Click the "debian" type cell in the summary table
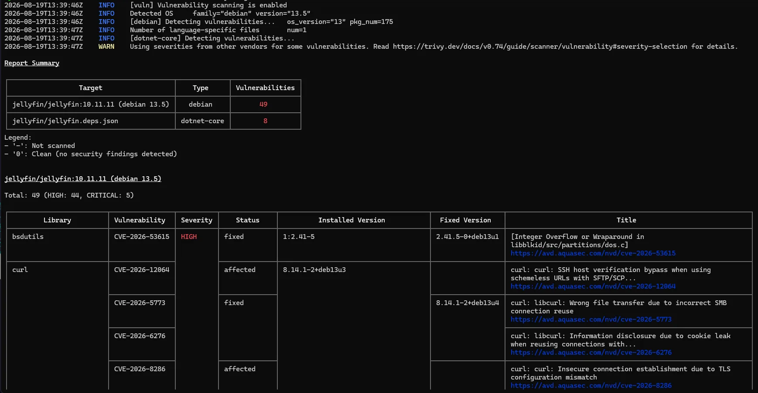Screen dimensions: 758x393 point(201,104)
